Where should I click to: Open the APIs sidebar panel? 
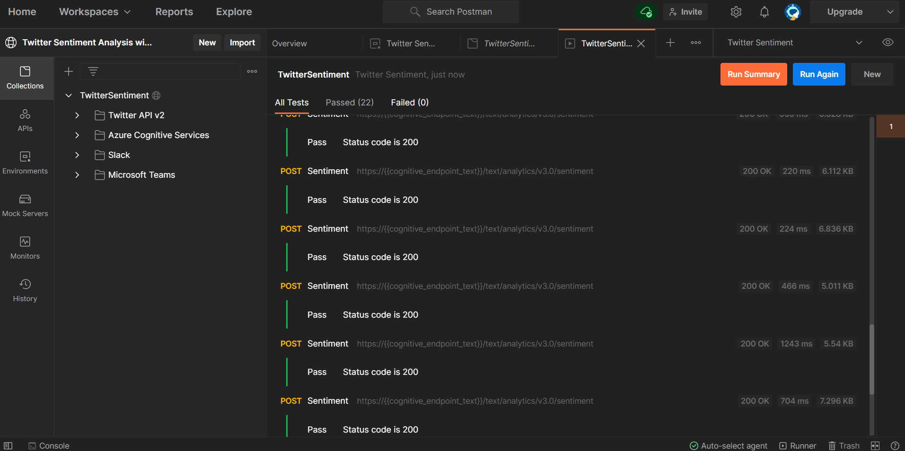click(x=25, y=121)
